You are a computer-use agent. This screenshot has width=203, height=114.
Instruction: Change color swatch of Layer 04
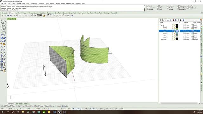coord(177,35)
